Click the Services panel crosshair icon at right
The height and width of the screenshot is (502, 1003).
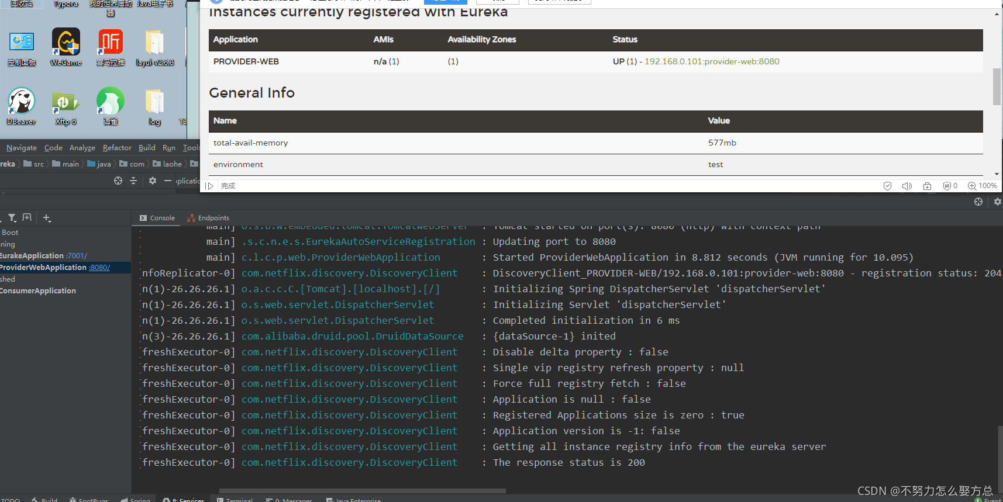pos(978,202)
